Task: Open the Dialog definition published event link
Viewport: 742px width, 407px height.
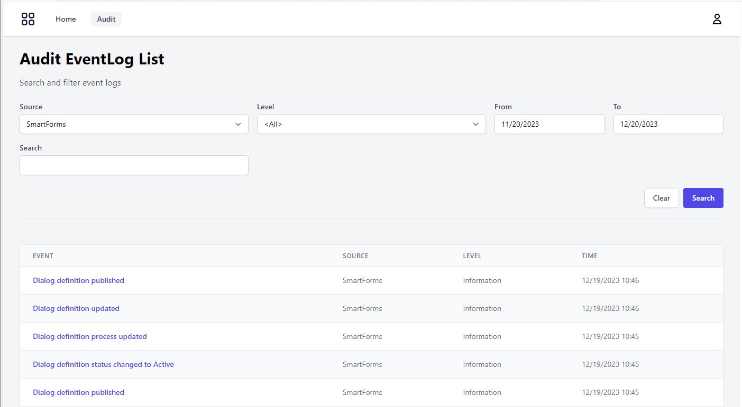Action: click(x=78, y=280)
